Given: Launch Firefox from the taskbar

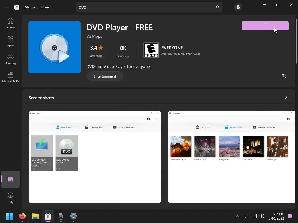Looking at the screenshot, I should [x=22, y=216].
